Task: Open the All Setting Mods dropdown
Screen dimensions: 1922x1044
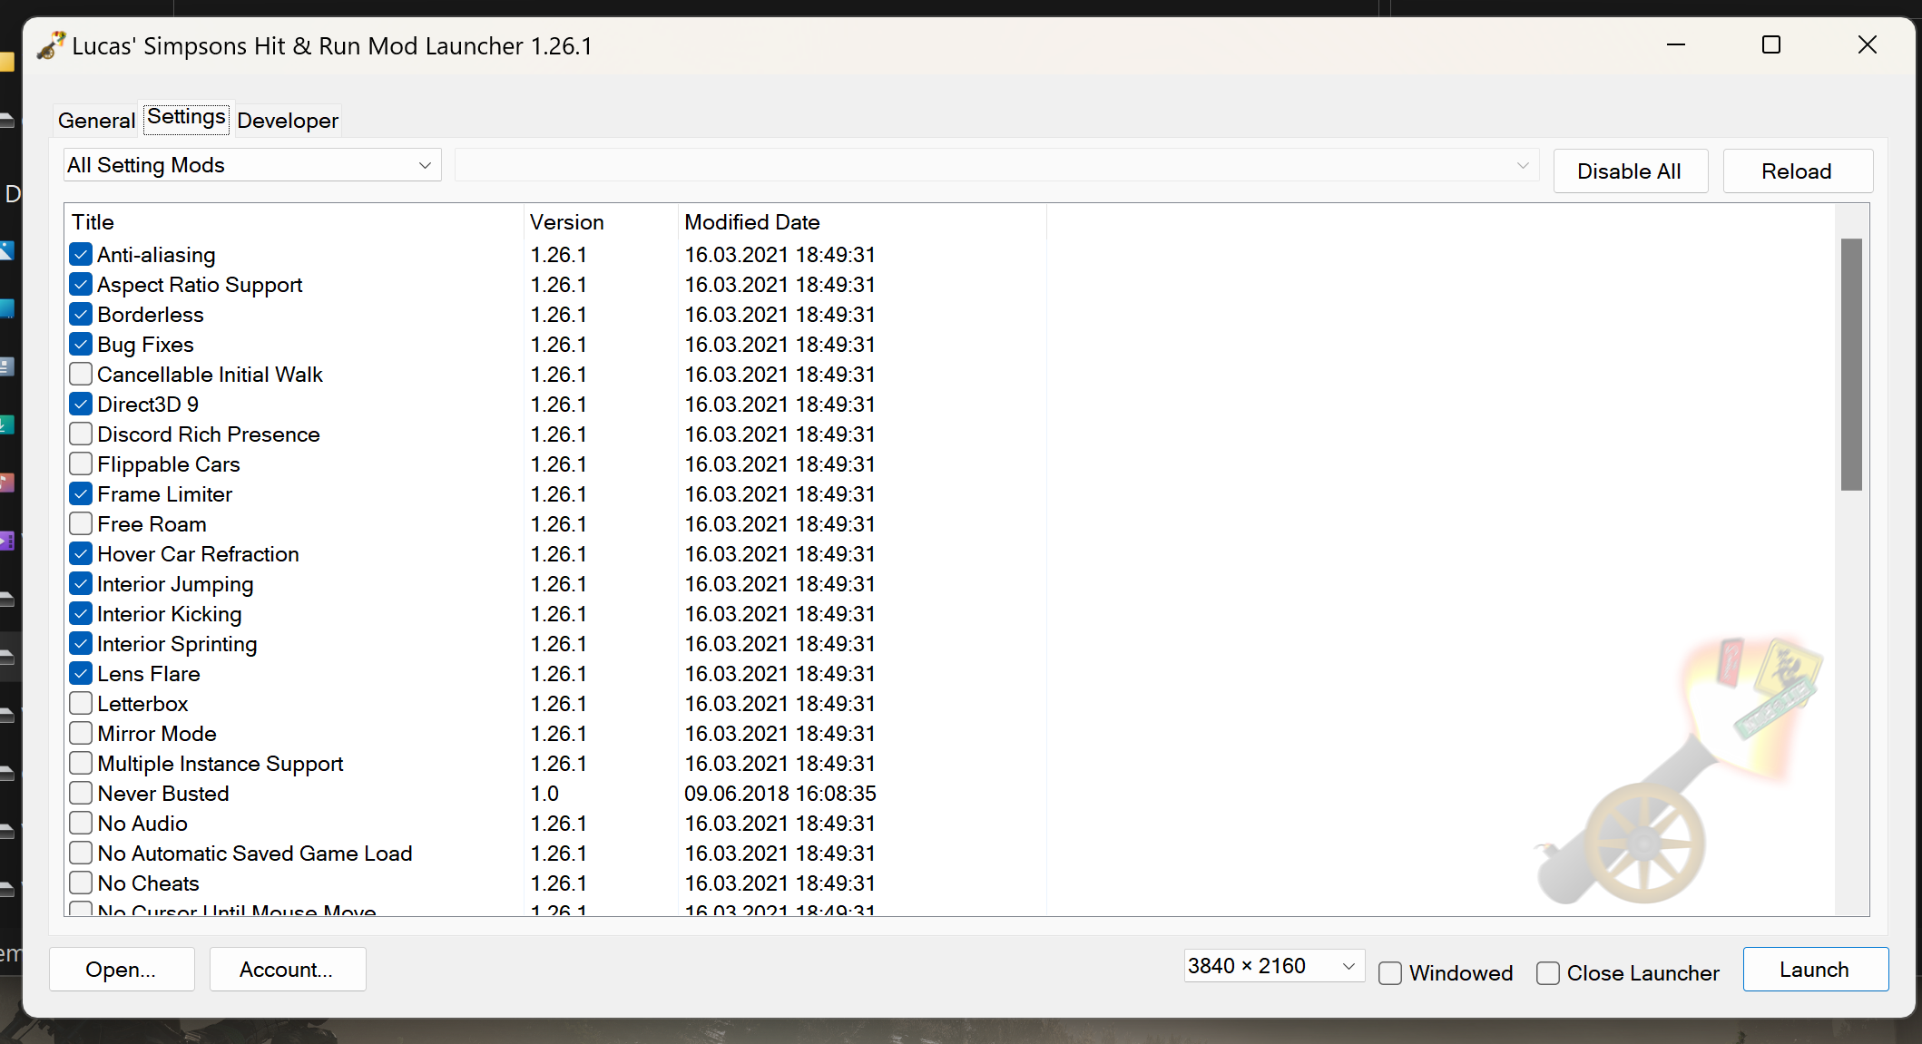Action: (x=252, y=165)
